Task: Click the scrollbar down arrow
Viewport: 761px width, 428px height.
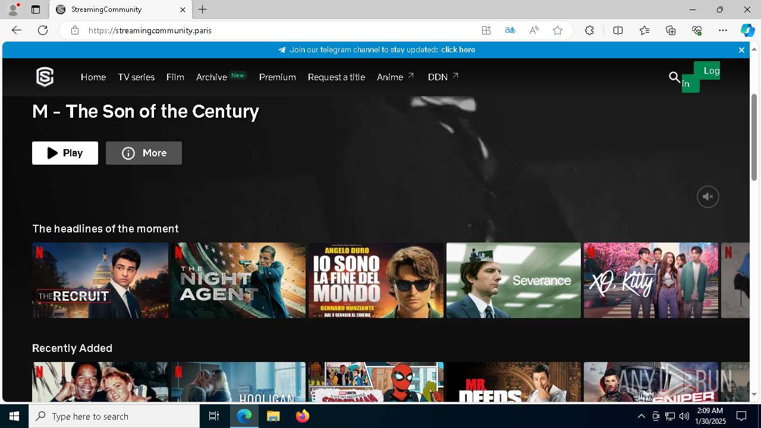Action: click(x=754, y=395)
